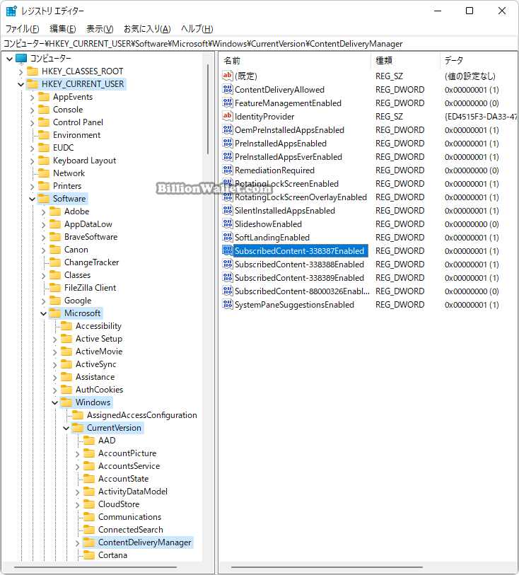Image resolution: width=519 pixels, height=575 pixels.
Task: Click the string value icon beside IdentityProvider
Action: tap(227, 116)
